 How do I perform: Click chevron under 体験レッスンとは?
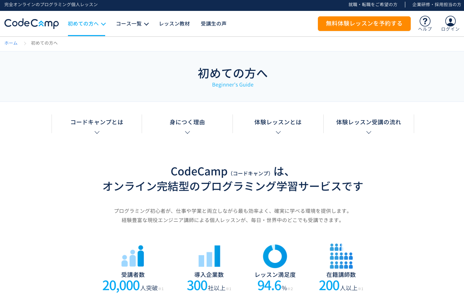(278, 132)
